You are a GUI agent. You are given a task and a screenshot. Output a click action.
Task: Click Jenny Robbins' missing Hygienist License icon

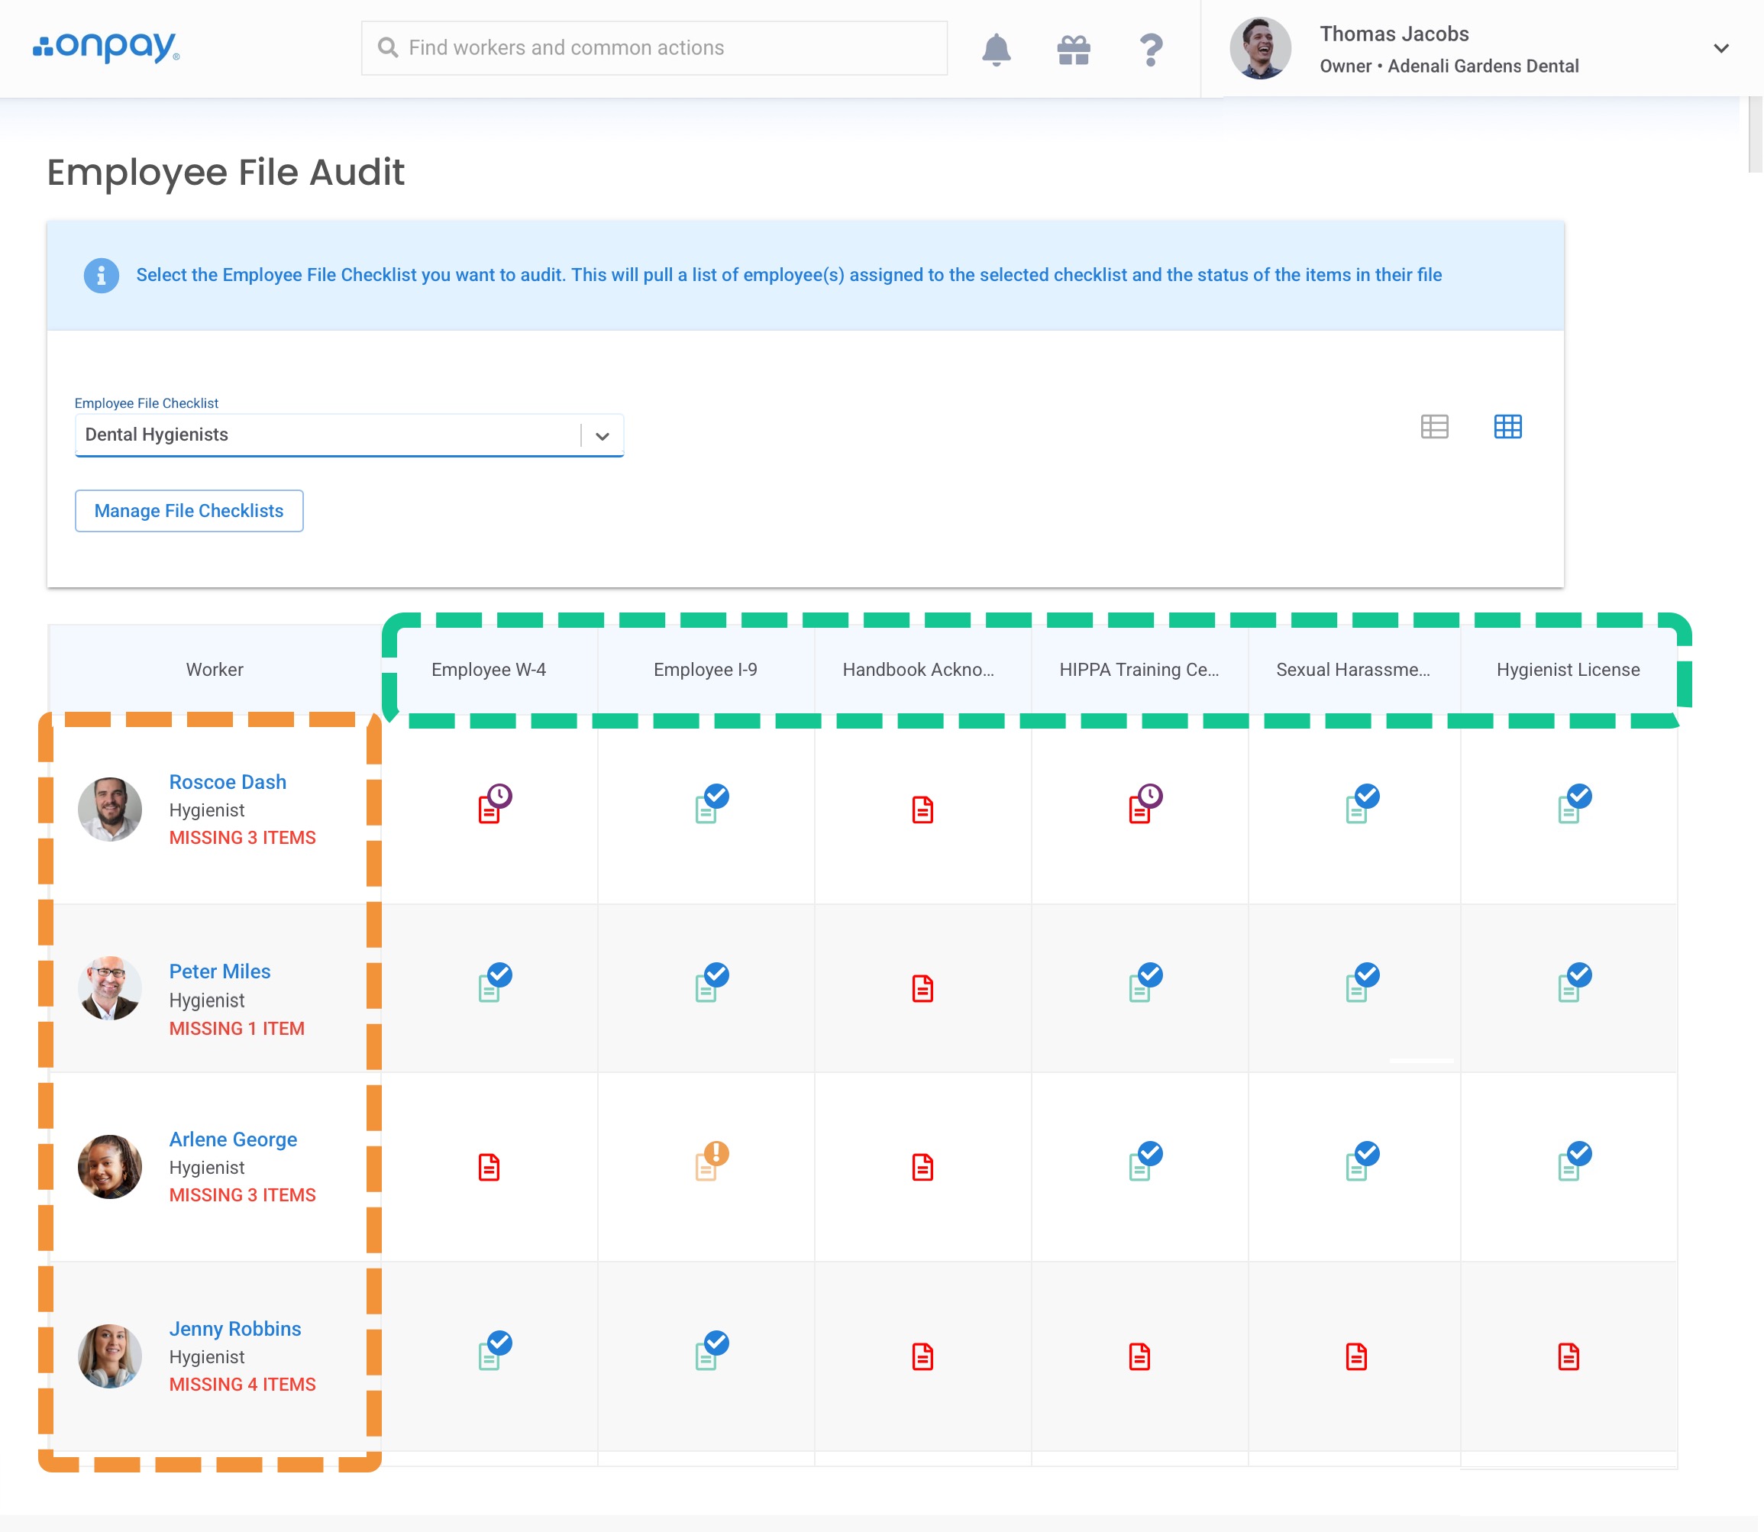[1569, 1357]
